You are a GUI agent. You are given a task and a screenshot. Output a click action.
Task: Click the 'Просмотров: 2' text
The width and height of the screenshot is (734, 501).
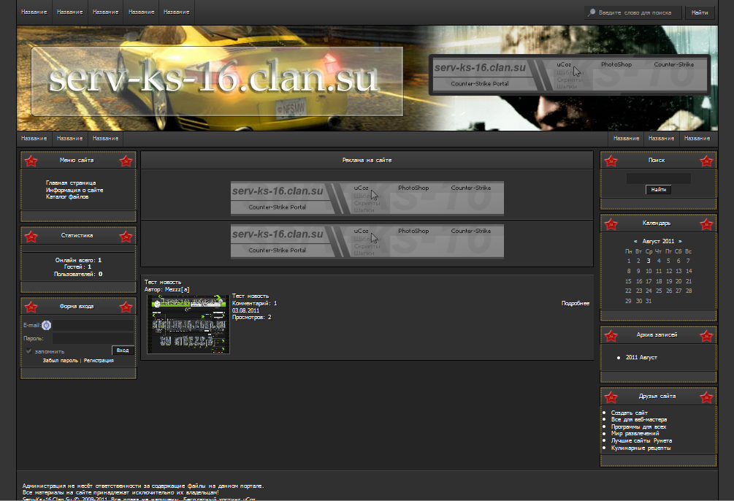pyautogui.click(x=252, y=317)
